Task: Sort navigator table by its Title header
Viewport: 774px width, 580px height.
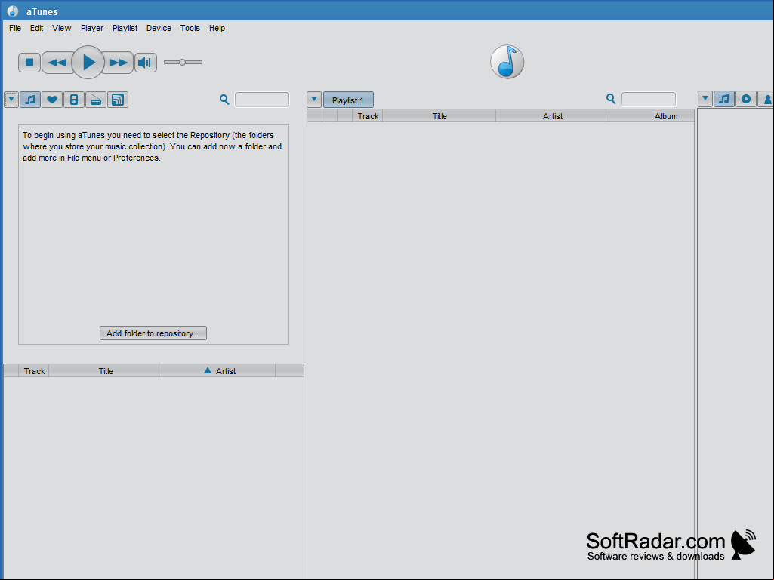Action: 106,371
